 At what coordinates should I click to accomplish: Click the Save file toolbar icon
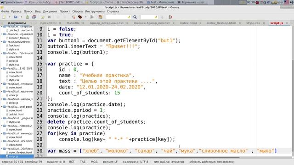click(28, 17)
